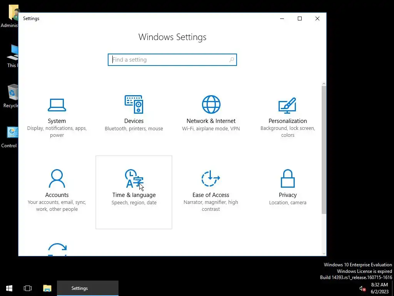Click the System label text
The height and width of the screenshot is (296, 394).
click(57, 121)
